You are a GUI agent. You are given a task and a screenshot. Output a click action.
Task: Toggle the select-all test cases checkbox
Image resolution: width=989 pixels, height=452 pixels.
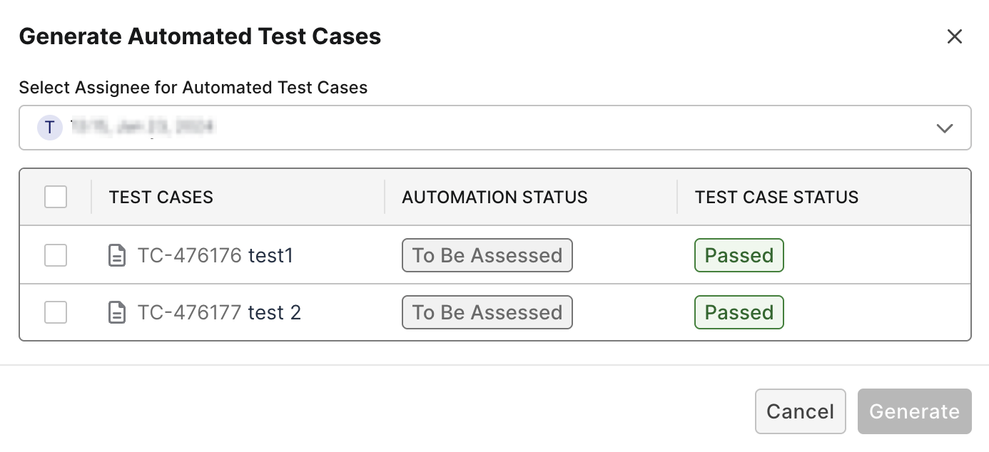coord(56,197)
